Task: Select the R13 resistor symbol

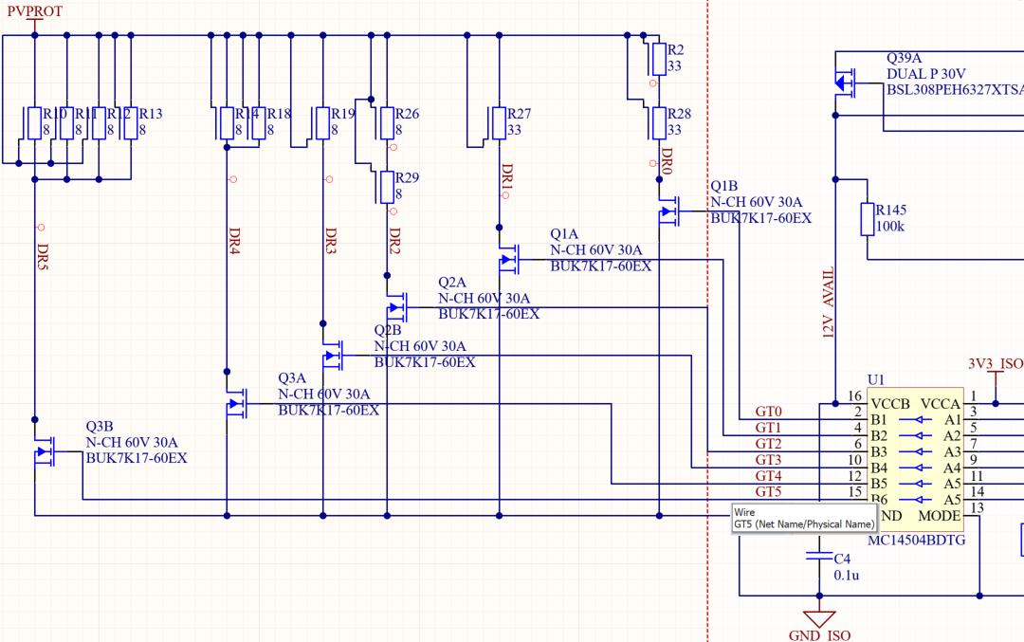Action: point(131,123)
